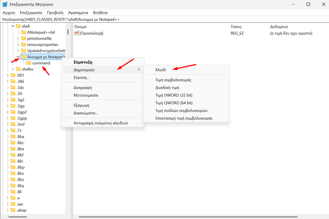Click Μετονομασία in context menu
This screenshot has width=329, height=219.
(86, 95)
